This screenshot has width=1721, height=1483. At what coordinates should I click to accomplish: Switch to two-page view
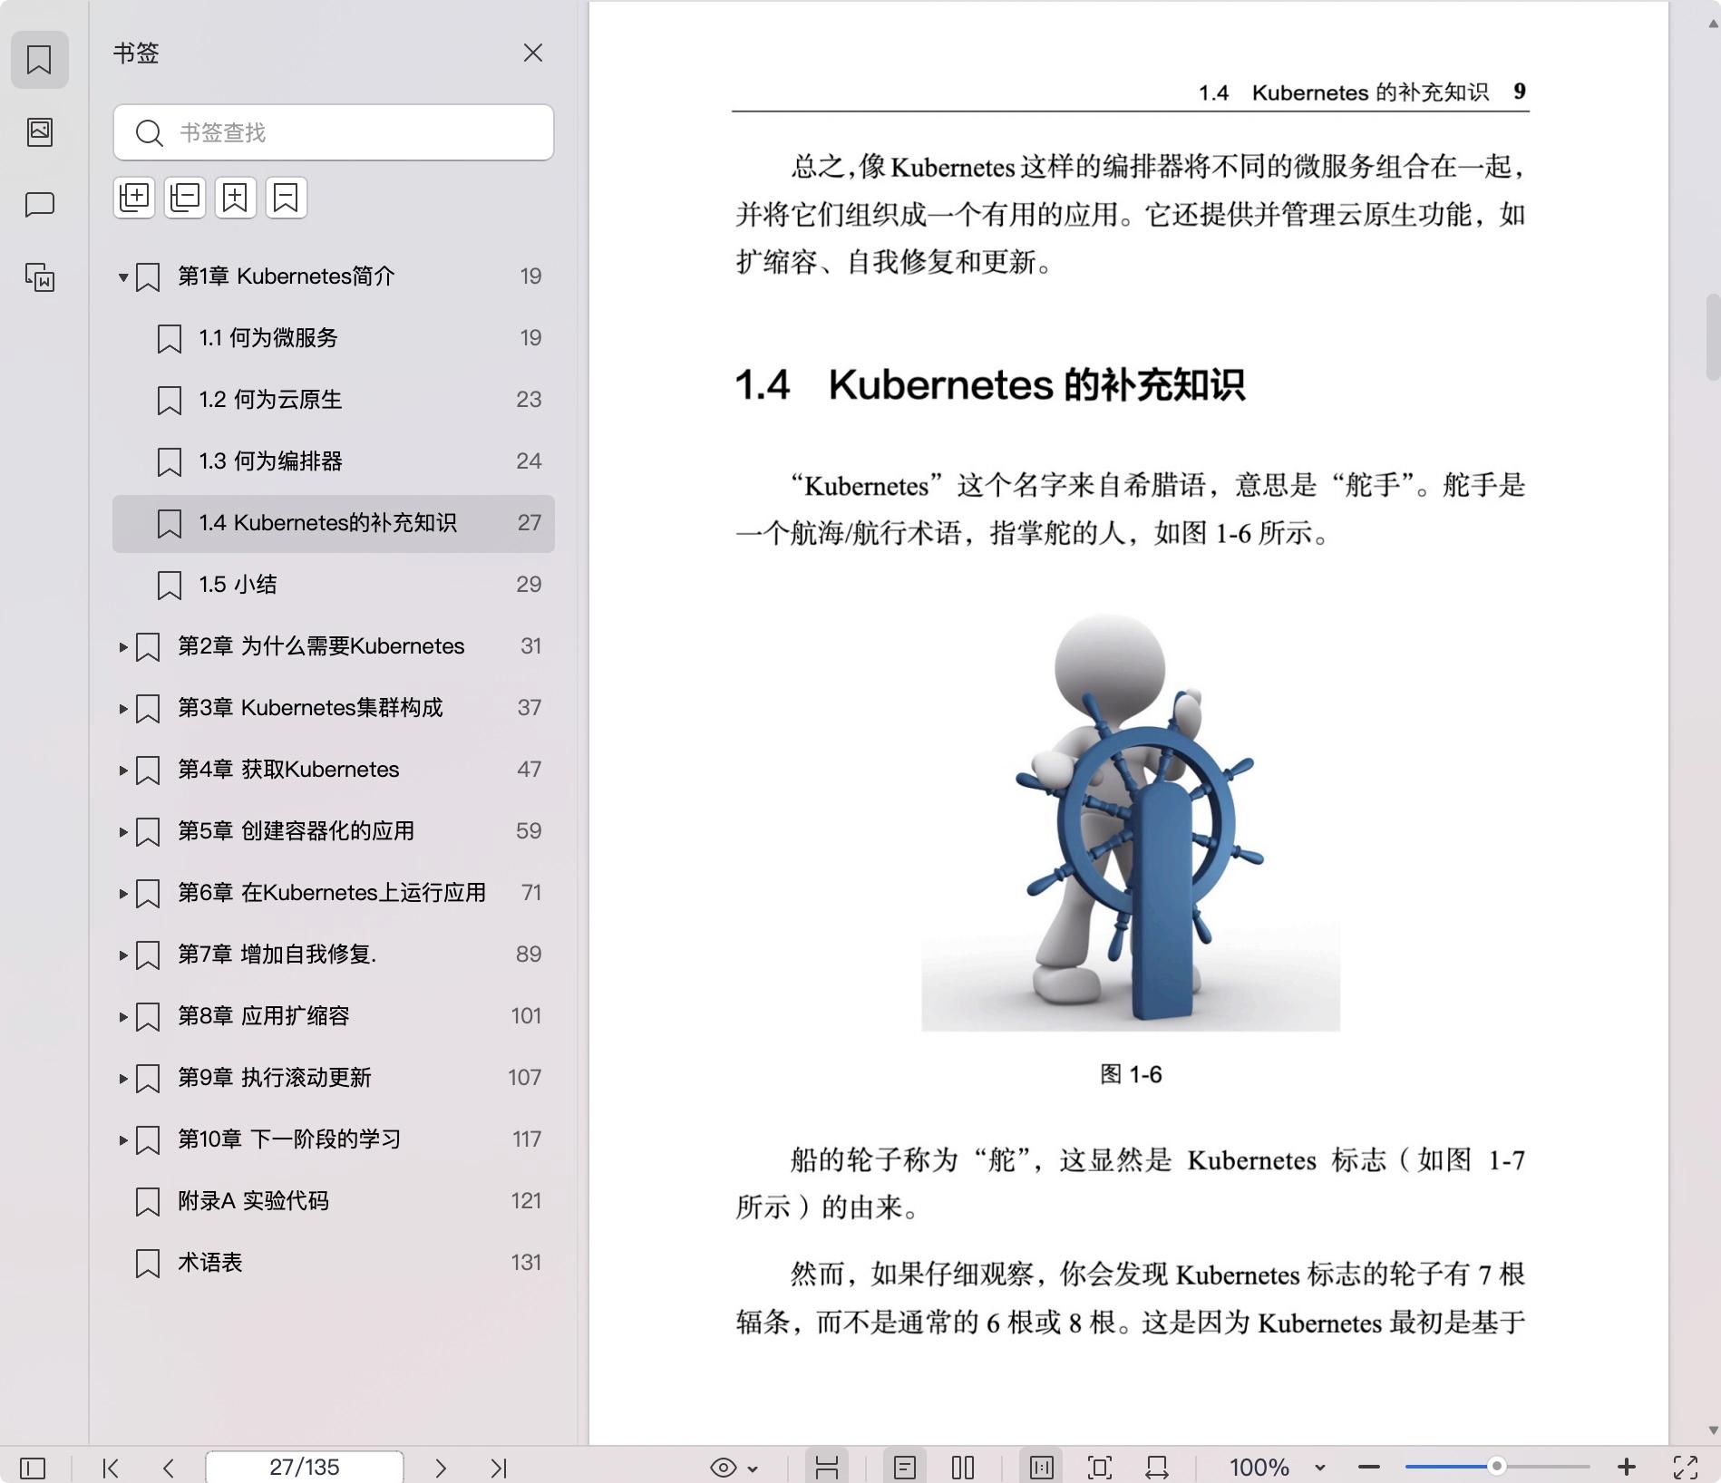click(x=963, y=1468)
